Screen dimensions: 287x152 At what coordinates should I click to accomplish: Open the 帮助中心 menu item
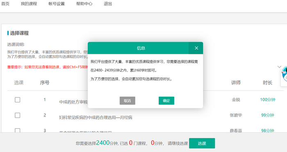pyautogui.click(x=84, y=4)
